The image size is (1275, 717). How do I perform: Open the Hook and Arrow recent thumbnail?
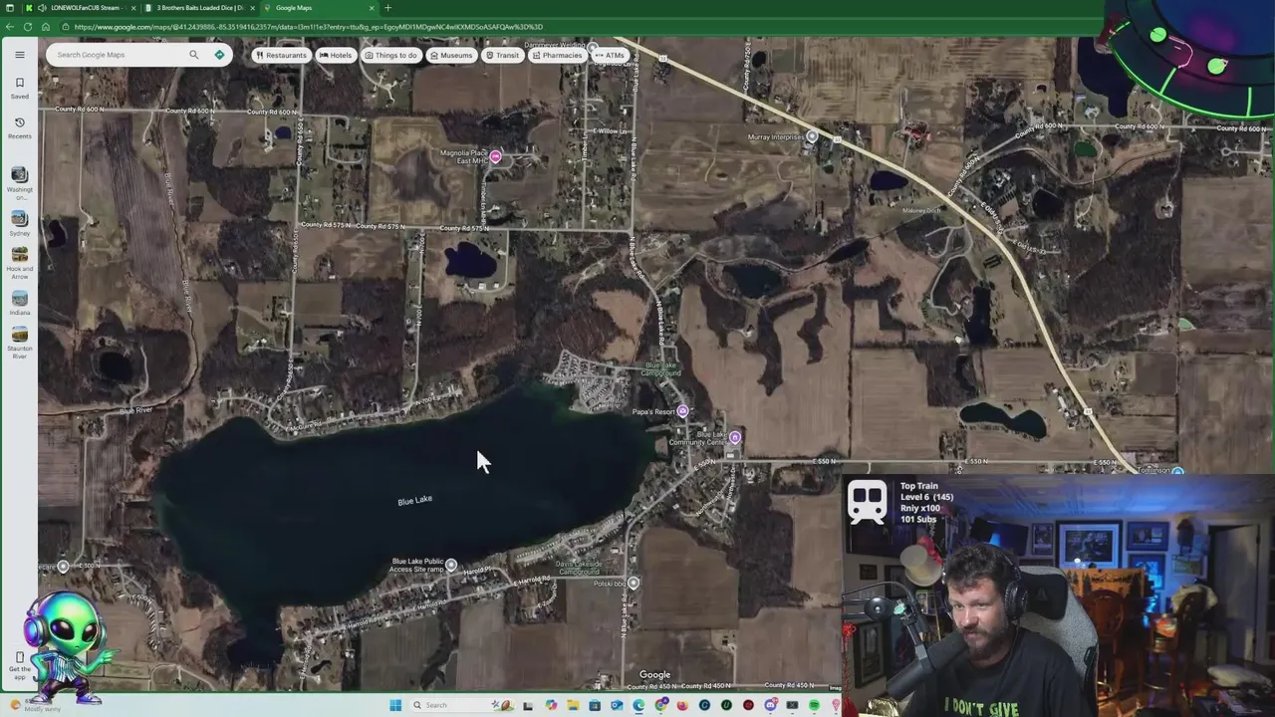(x=19, y=261)
